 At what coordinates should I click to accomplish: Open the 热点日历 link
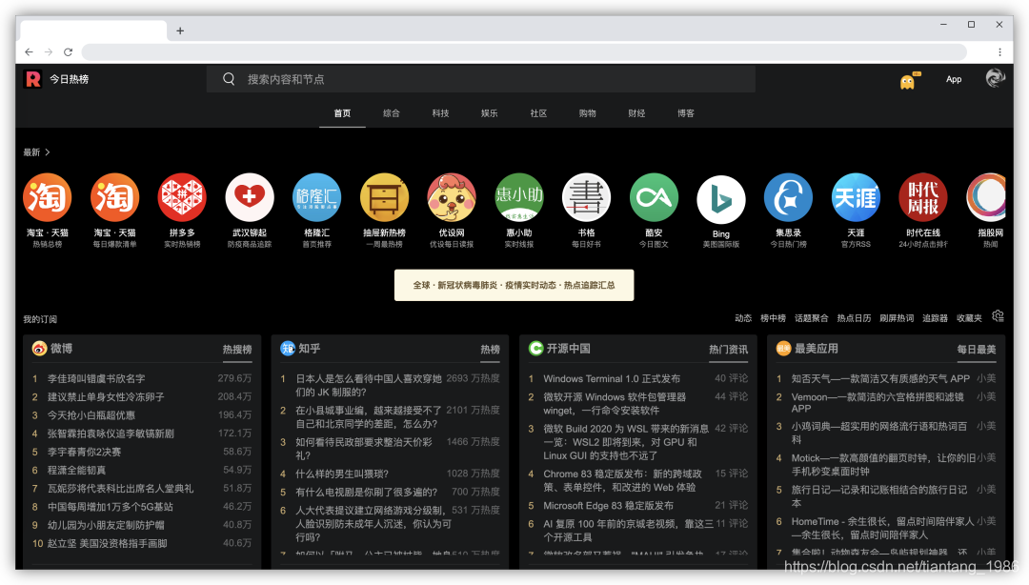coord(854,318)
